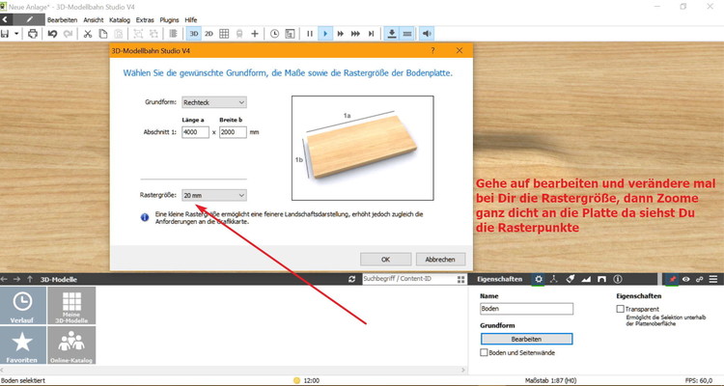Click the cut scissors icon
The image size is (724, 386).
coord(88,34)
